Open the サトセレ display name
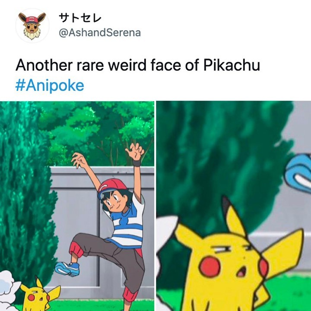Screen dimensions: 311x311 click(x=80, y=18)
